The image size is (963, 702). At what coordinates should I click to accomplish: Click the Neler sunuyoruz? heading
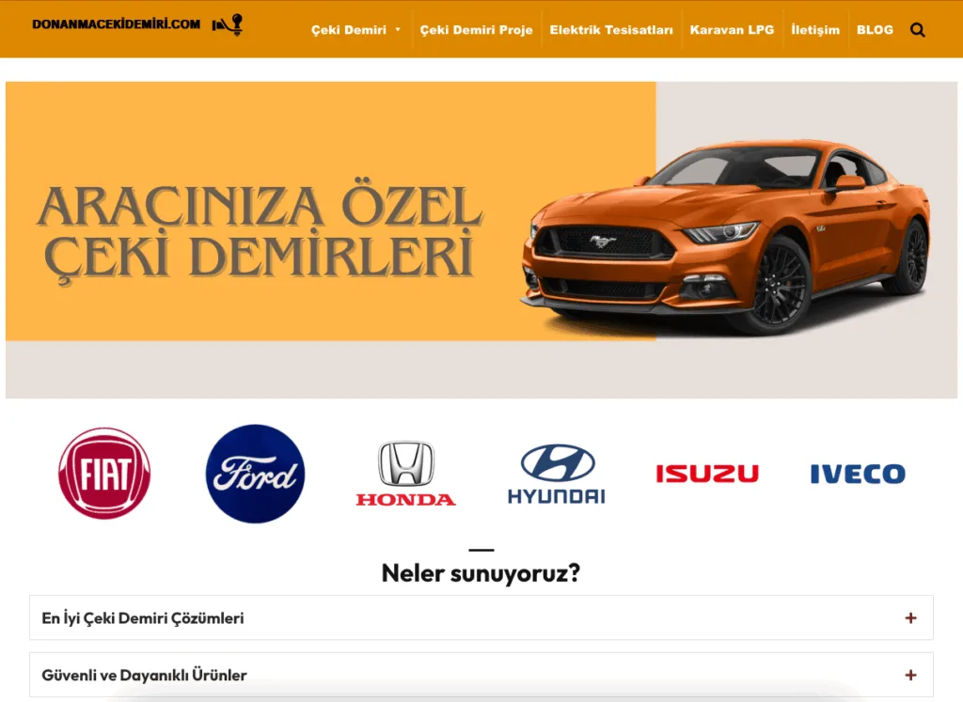[x=481, y=573]
